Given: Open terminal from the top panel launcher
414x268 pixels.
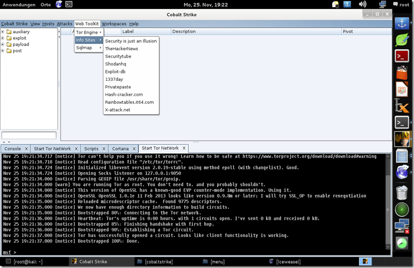Looking at the screenshot, I should click(69, 5).
